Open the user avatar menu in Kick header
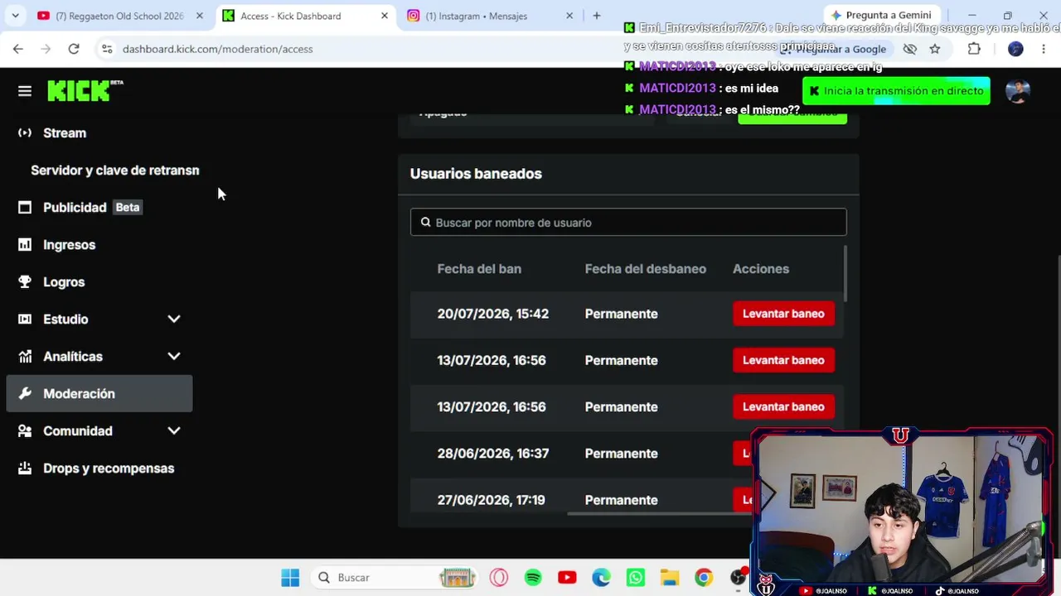Screen dimensions: 1061x596 tap(1018, 91)
